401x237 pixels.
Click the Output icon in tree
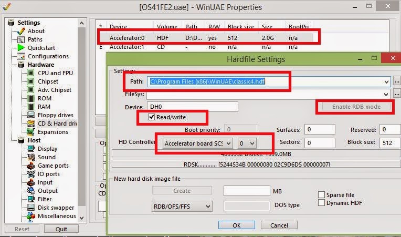pos(31,191)
